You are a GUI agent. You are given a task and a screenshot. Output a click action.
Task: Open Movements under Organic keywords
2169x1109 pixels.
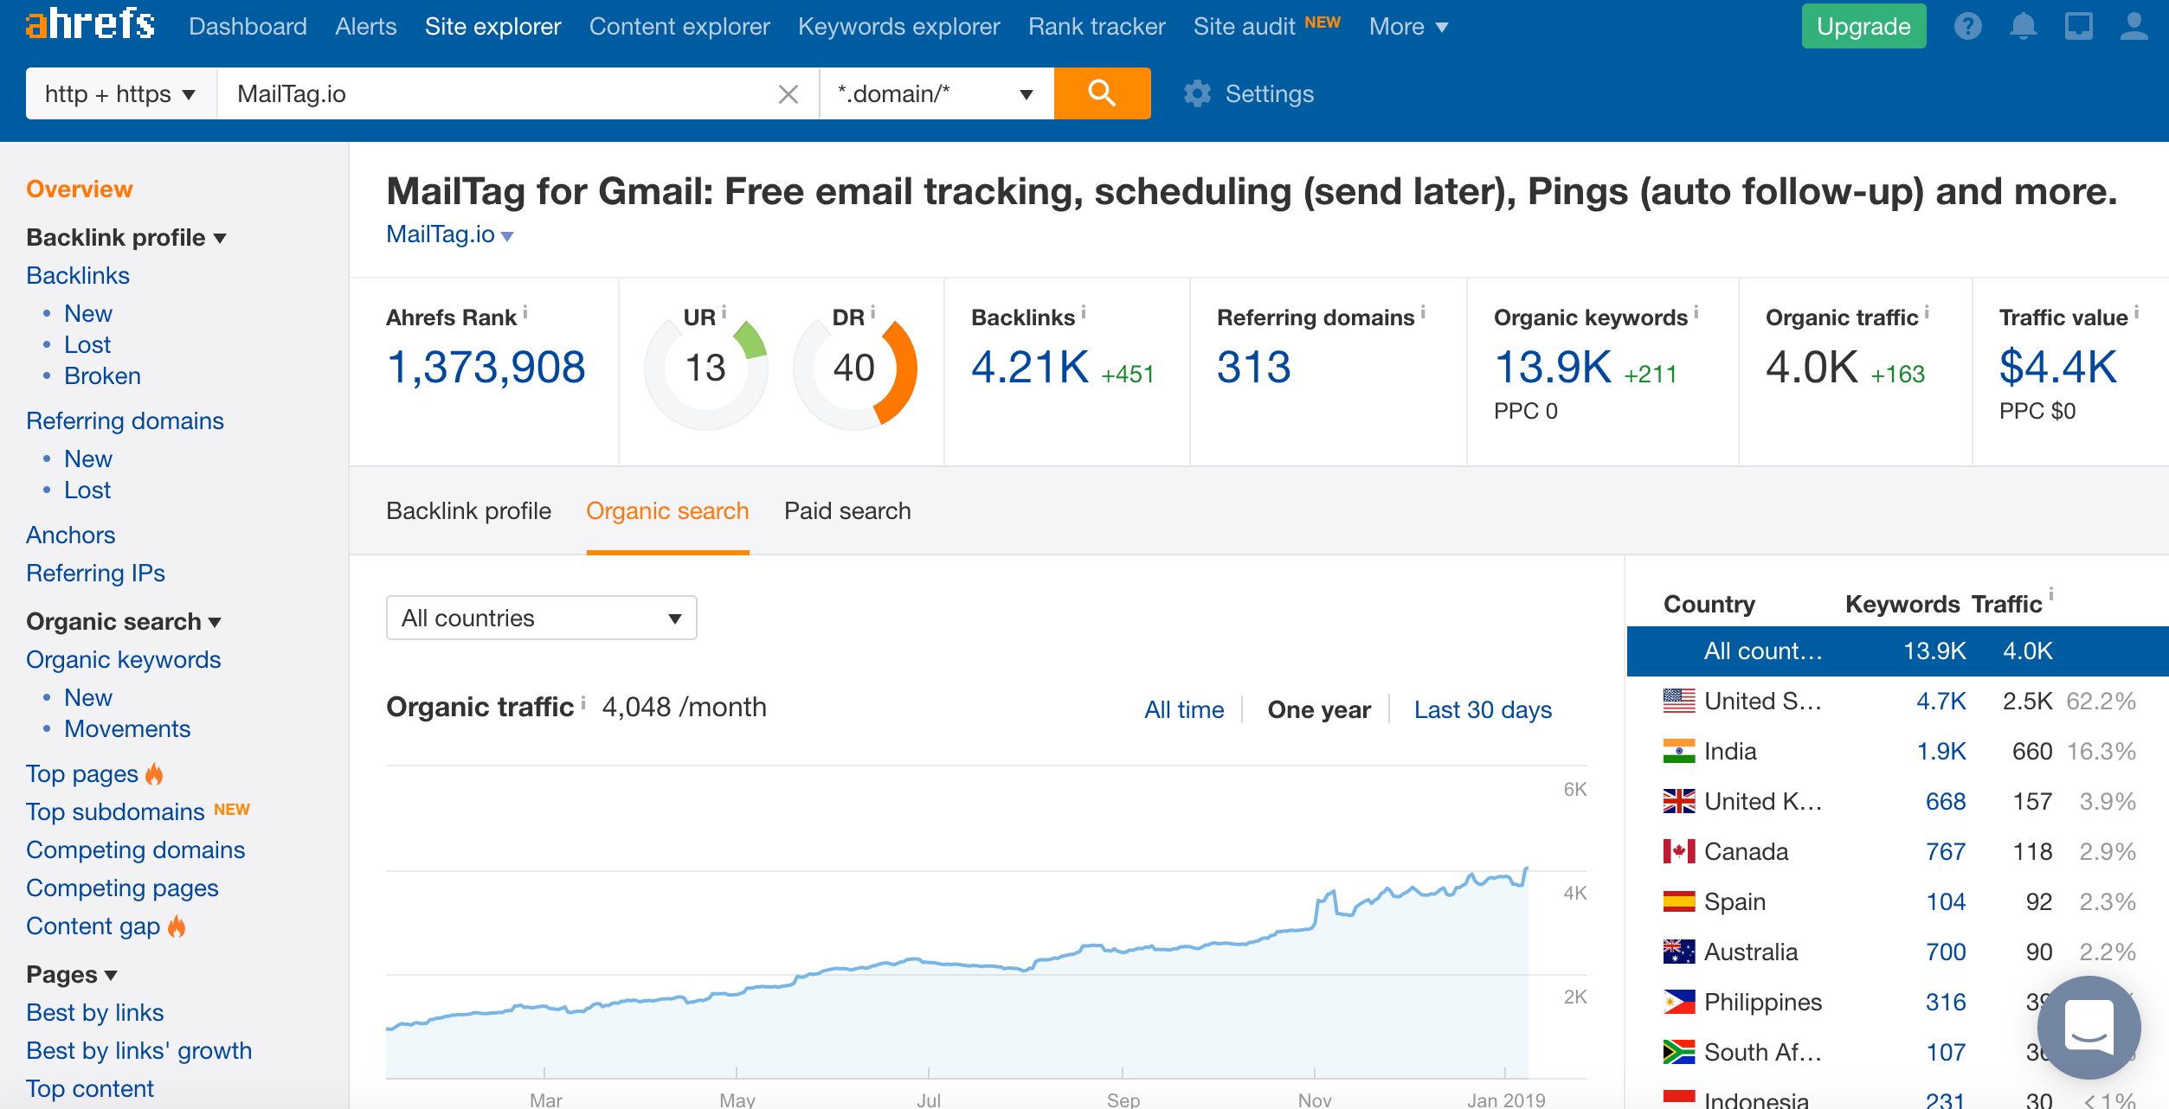tap(127, 728)
